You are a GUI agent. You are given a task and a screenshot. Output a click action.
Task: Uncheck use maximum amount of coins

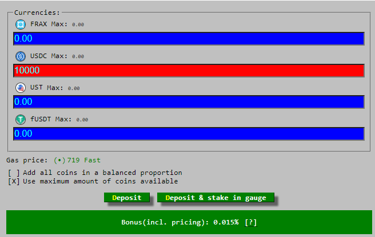click(14, 181)
